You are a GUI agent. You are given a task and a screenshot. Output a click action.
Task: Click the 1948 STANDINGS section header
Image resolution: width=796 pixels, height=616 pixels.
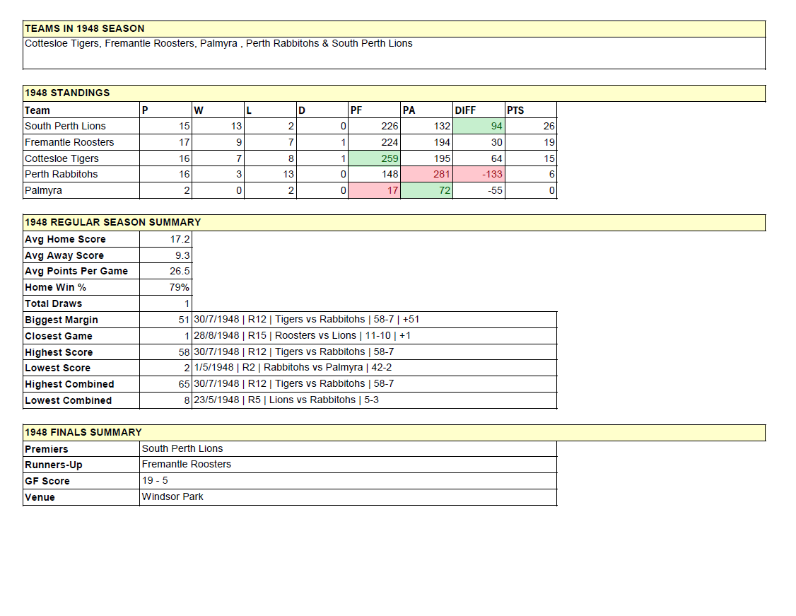point(67,93)
